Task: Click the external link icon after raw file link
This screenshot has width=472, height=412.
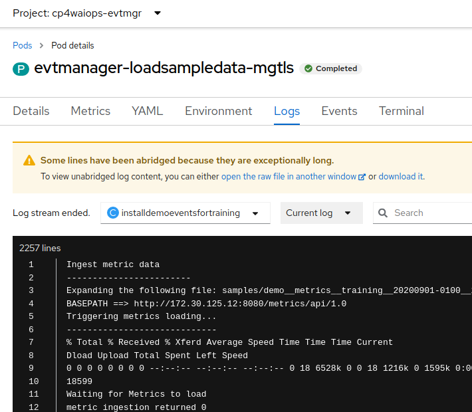Action: pyautogui.click(x=362, y=177)
